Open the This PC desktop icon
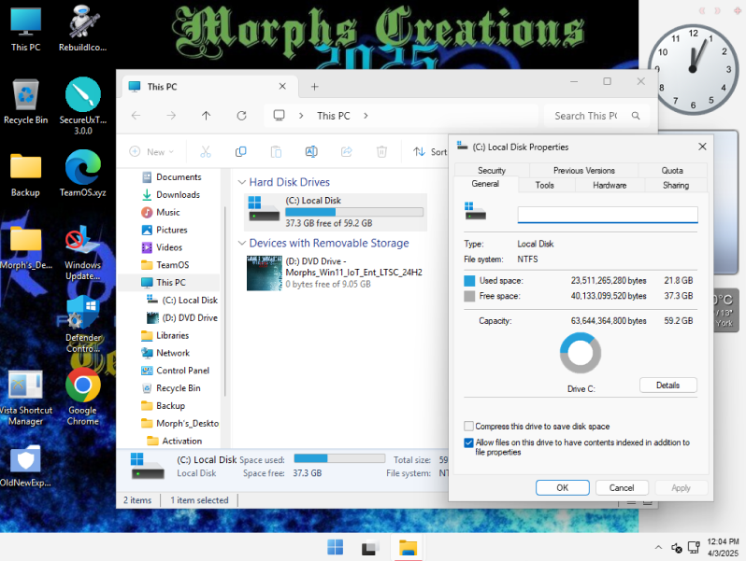Image resolution: width=746 pixels, height=561 pixels. [25, 30]
